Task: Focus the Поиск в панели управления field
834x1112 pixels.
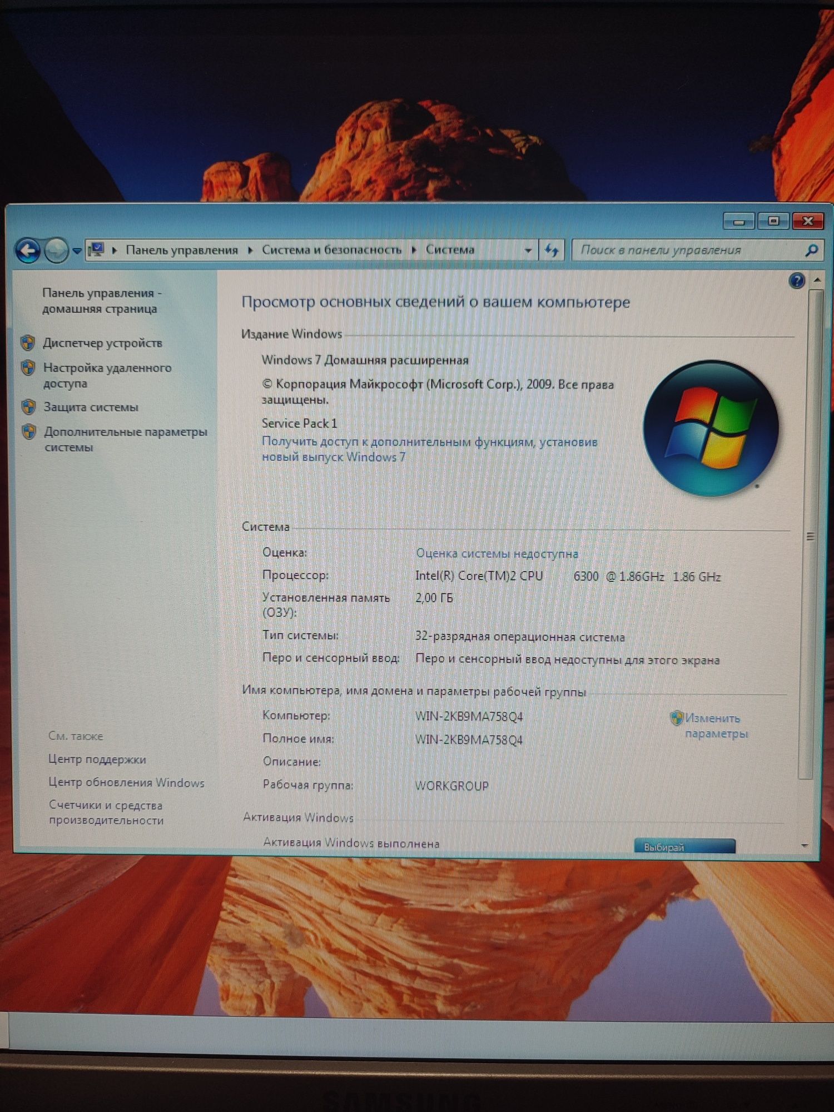Action: coord(689,250)
